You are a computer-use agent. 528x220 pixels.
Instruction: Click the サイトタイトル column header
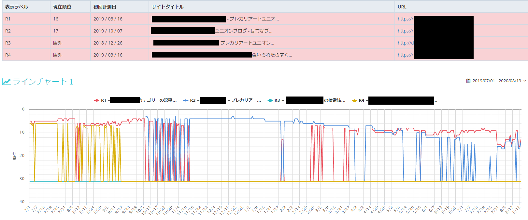(x=168, y=7)
